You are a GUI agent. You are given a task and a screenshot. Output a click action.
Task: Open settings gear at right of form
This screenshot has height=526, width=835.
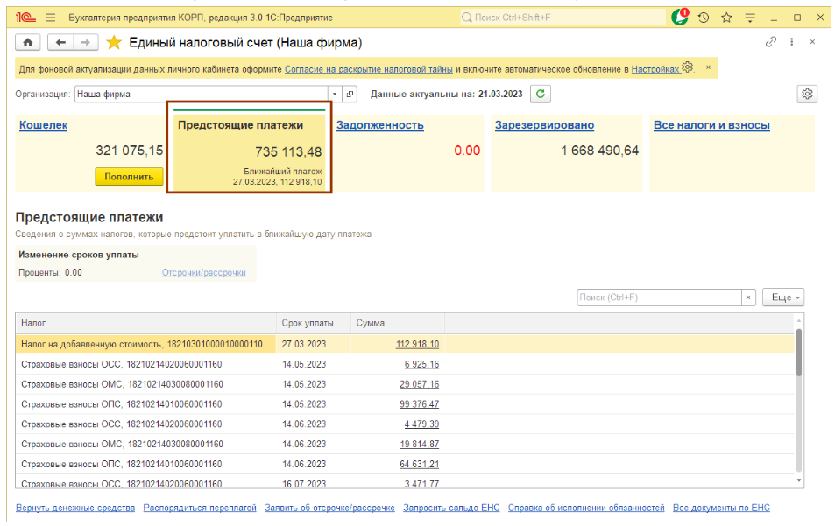tap(807, 94)
